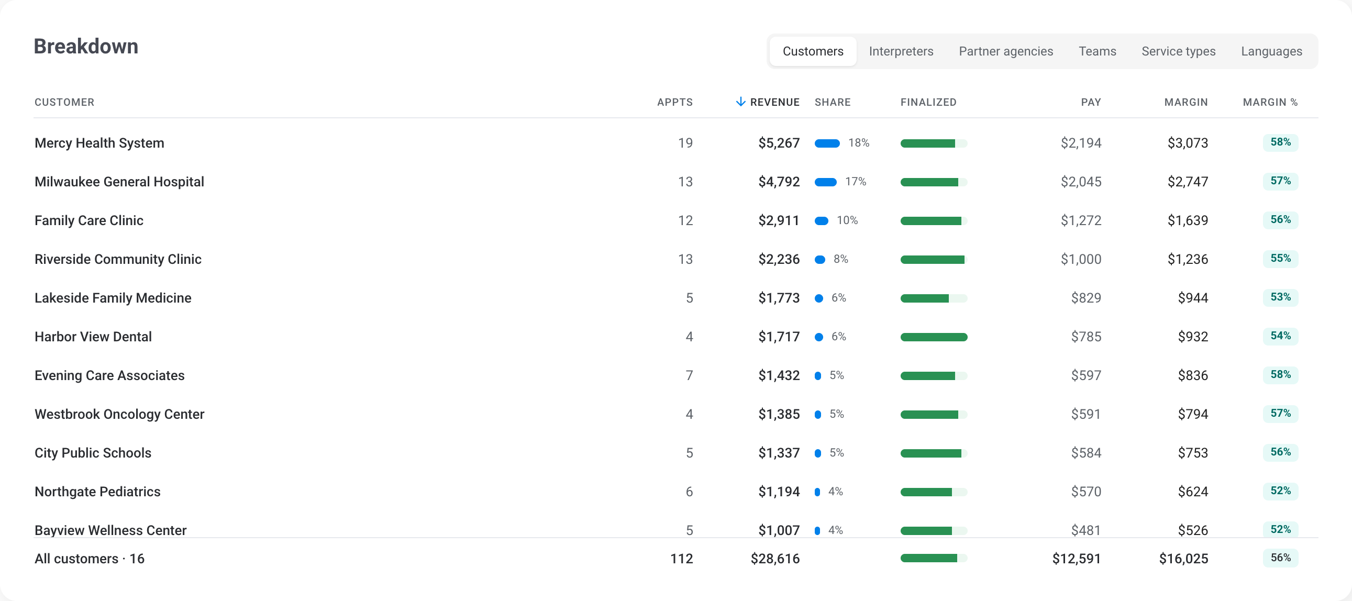Click the $2,911 revenue cell
The image size is (1352, 601).
779,220
